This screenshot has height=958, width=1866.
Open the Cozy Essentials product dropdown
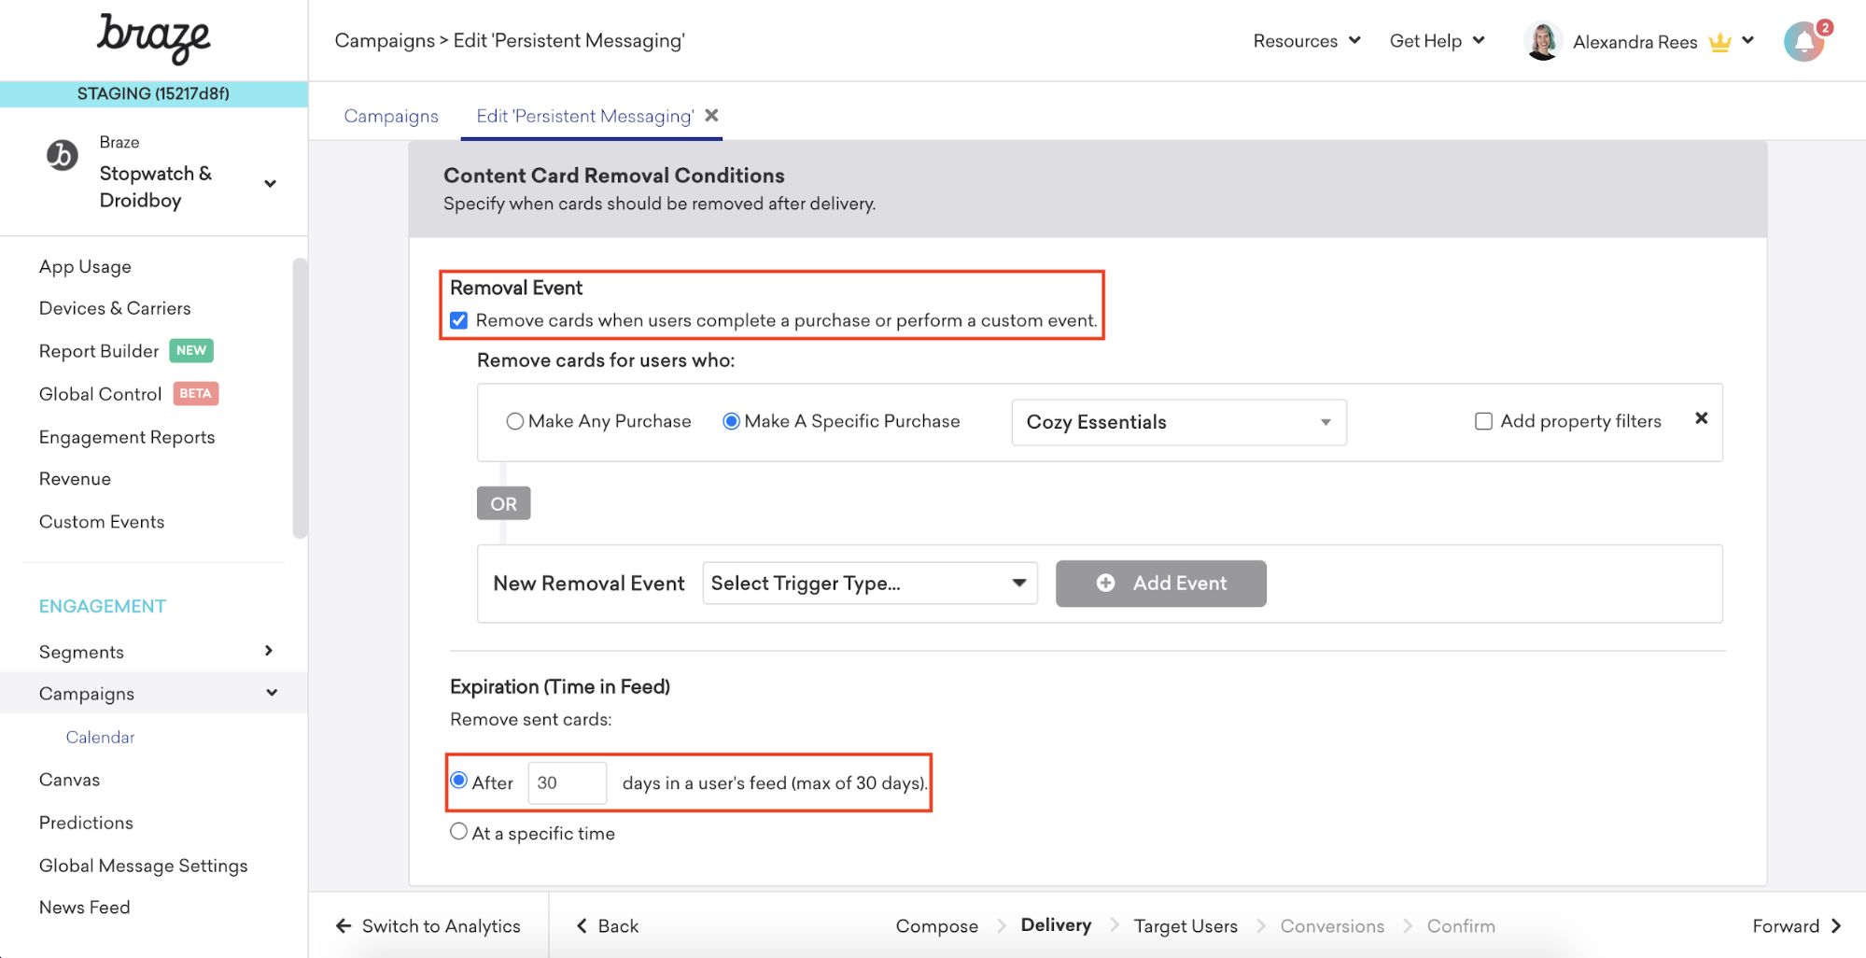coord(1179,422)
